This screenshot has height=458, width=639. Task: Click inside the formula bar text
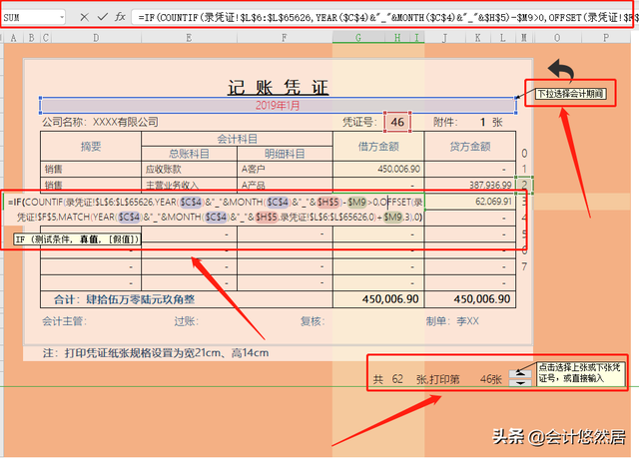pyautogui.click(x=383, y=18)
